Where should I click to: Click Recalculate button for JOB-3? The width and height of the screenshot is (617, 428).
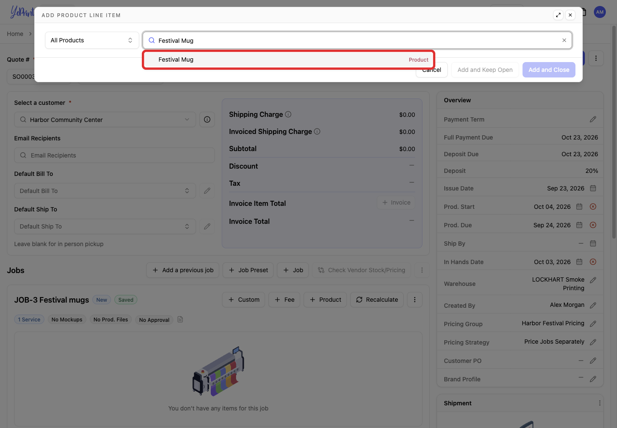pyautogui.click(x=377, y=300)
